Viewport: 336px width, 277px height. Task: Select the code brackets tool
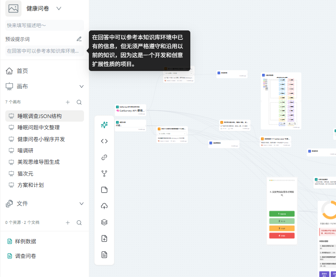[104, 141]
